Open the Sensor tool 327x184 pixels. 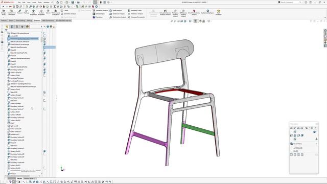[x=48, y=12]
